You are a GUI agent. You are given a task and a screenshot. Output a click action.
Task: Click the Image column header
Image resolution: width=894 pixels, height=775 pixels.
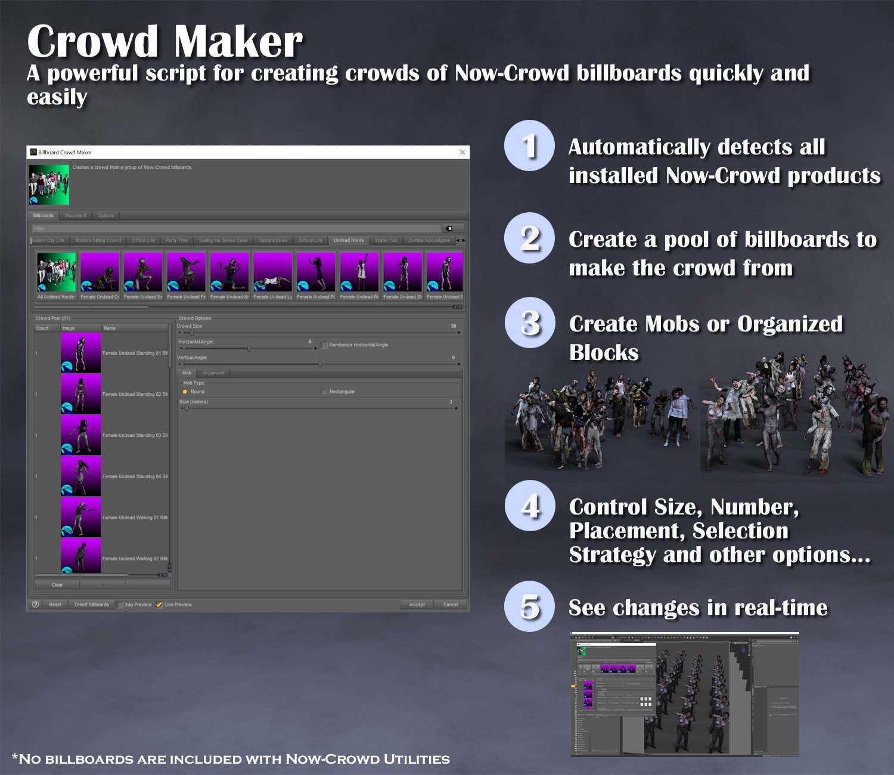[80, 328]
